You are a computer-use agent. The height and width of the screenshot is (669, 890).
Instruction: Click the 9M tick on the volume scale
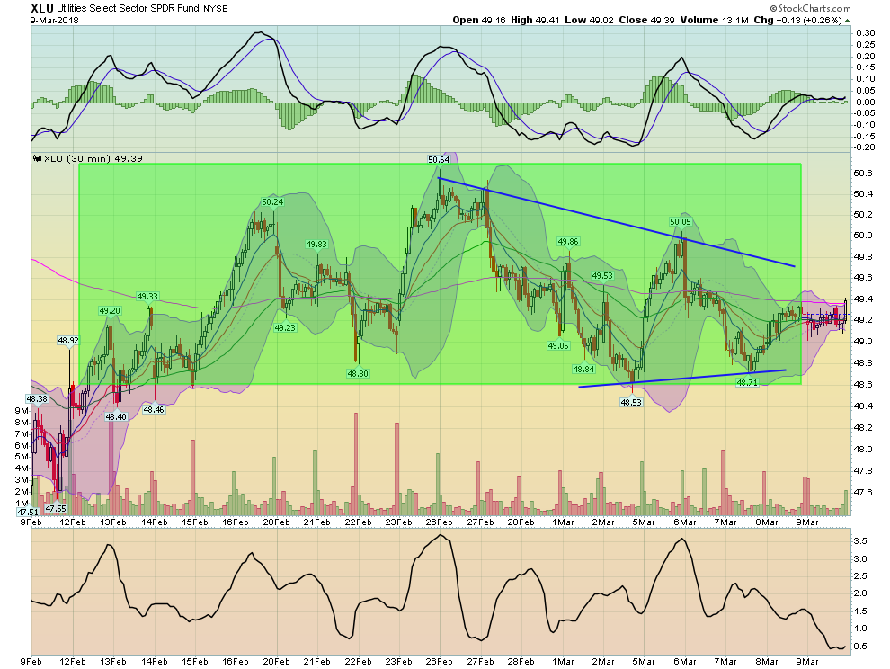pos(22,411)
